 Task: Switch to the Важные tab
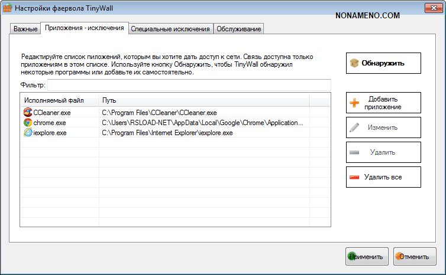coord(25,29)
